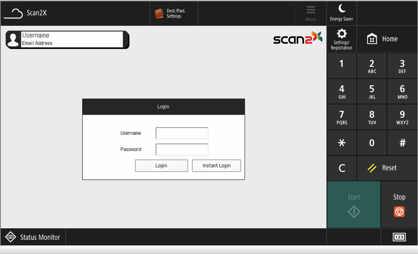Open Dest./Fwd. Settings address book icon
The height and width of the screenshot is (254, 418).
point(159,14)
